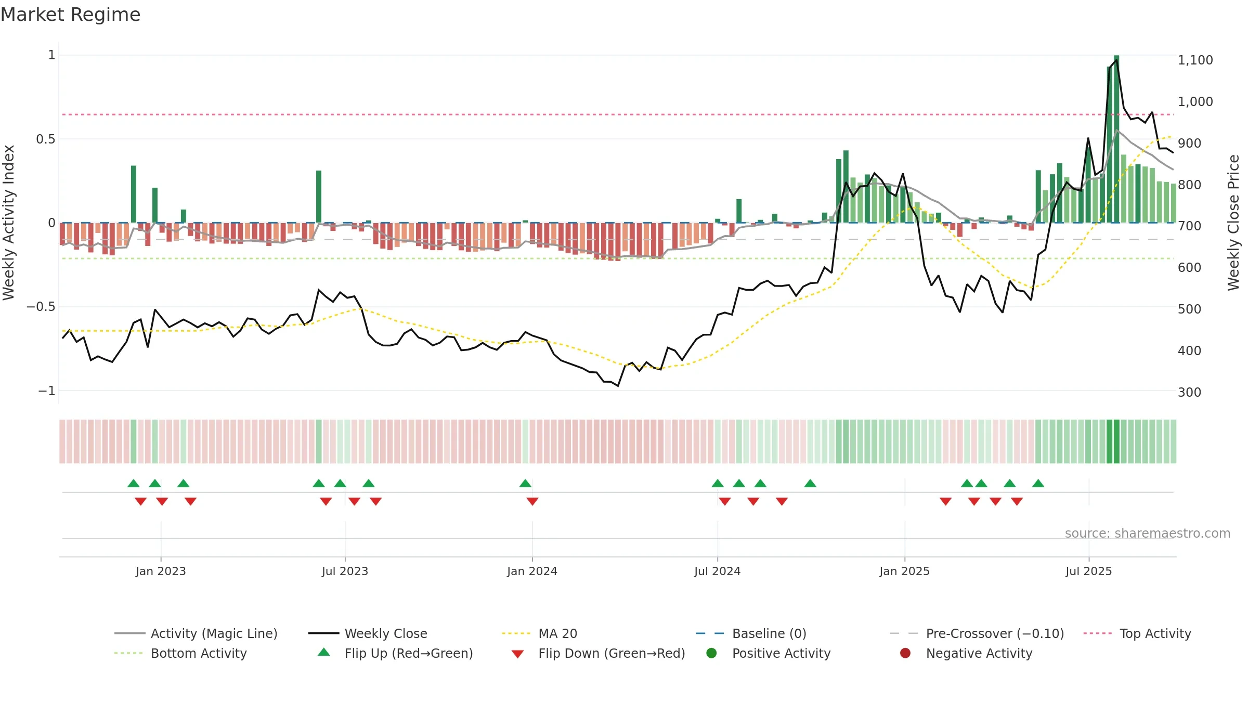Toggle the Pre-Crossover (−0.10) legend entry
The image size is (1248, 702).
(x=977, y=633)
